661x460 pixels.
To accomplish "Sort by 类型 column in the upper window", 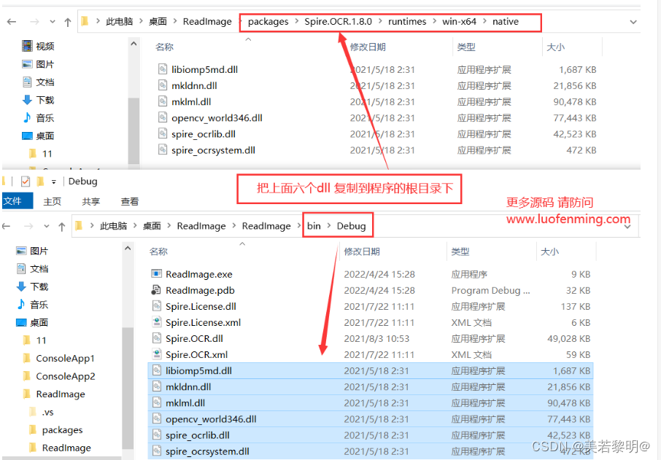I will point(466,47).
